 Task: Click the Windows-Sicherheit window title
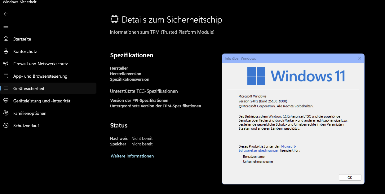[x=19, y=2]
